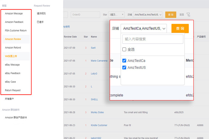Expand the Star rating dropdown
The width and height of the screenshot is (209, 139).
click(x=117, y=15)
